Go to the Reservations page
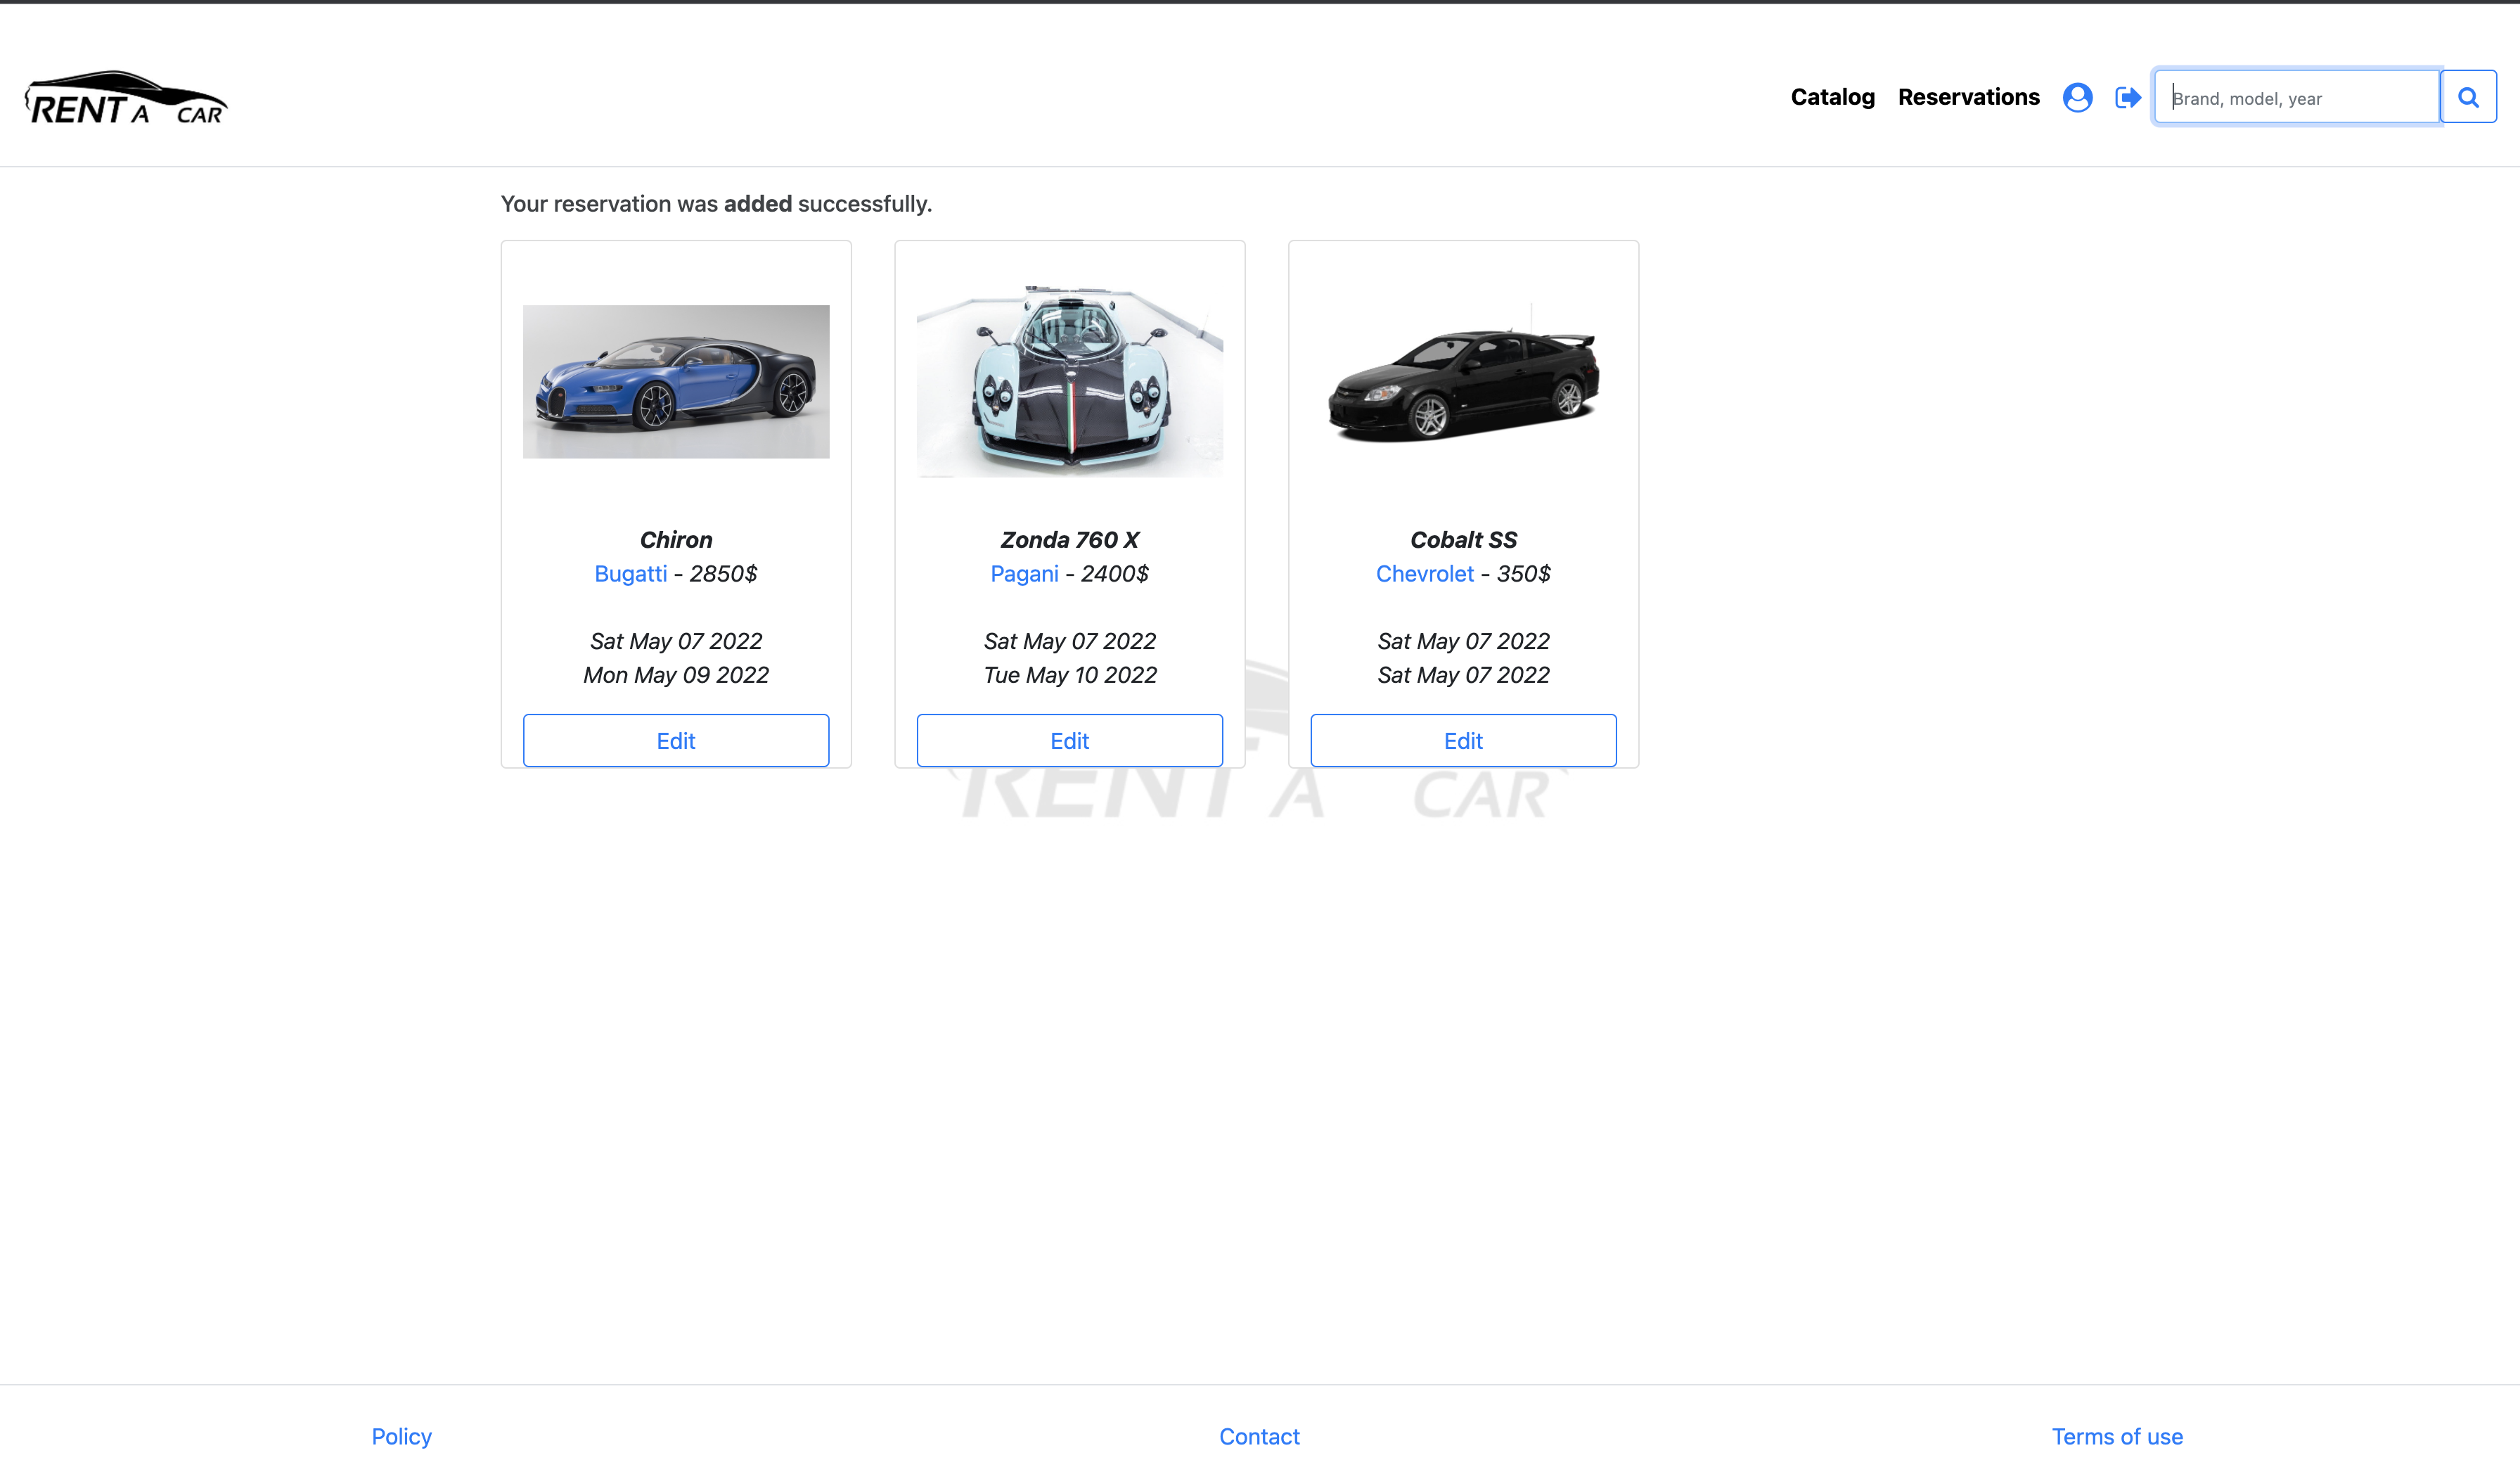Image resolution: width=2520 pixels, height=1467 pixels. click(x=1968, y=96)
